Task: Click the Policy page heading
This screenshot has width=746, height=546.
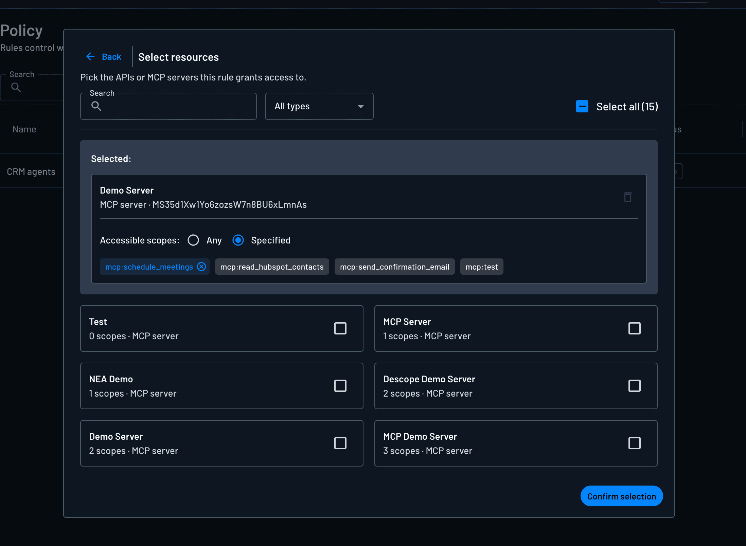Action: 21,31
